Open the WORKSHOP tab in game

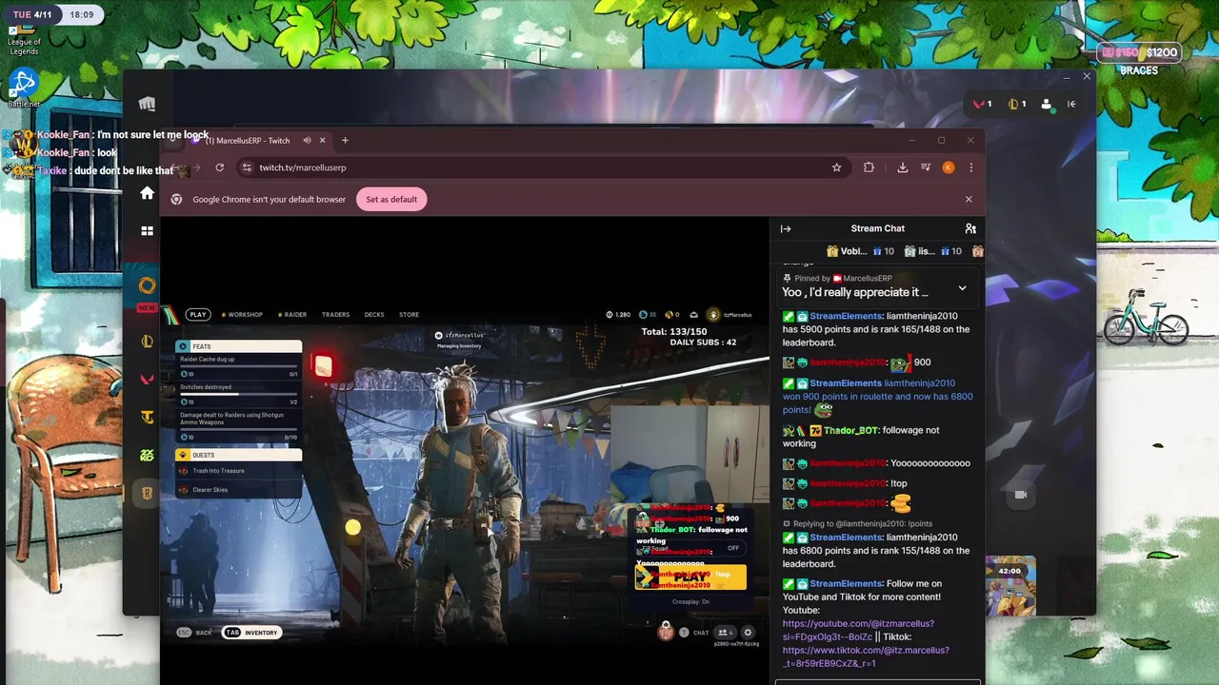coord(242,314)
